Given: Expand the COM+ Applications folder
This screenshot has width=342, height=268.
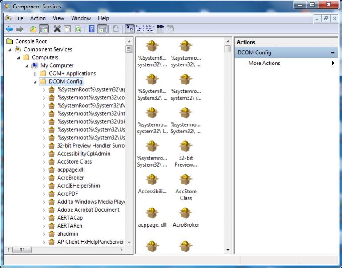Looking at the screenshot, I should 35,74.
